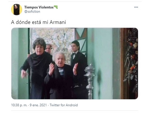This screenshot has height=113, width=150.
Task: Click the man's face behind the women
Action: click(49, 49)
